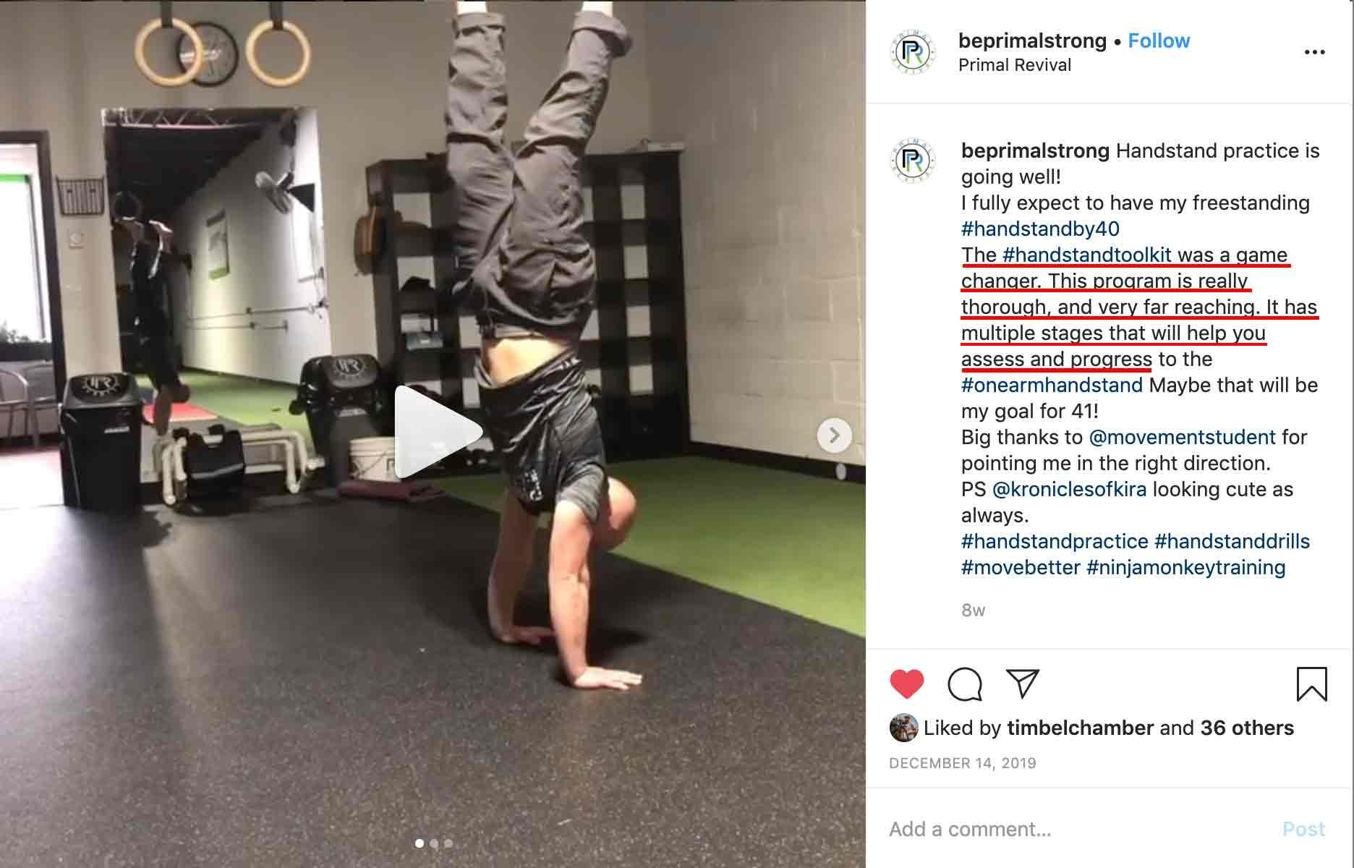Submit comment with Post button

click(x=1303, y=829)
